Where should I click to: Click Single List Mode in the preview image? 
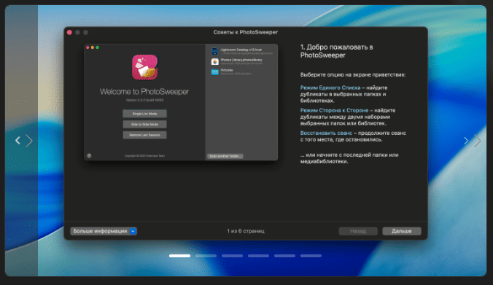pos(144,114)
